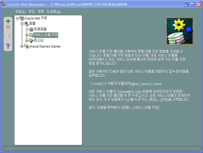The width and height of the screenshot is (203, 153).
Task: Select the 로컬 tree label
Action: (32, 24)
